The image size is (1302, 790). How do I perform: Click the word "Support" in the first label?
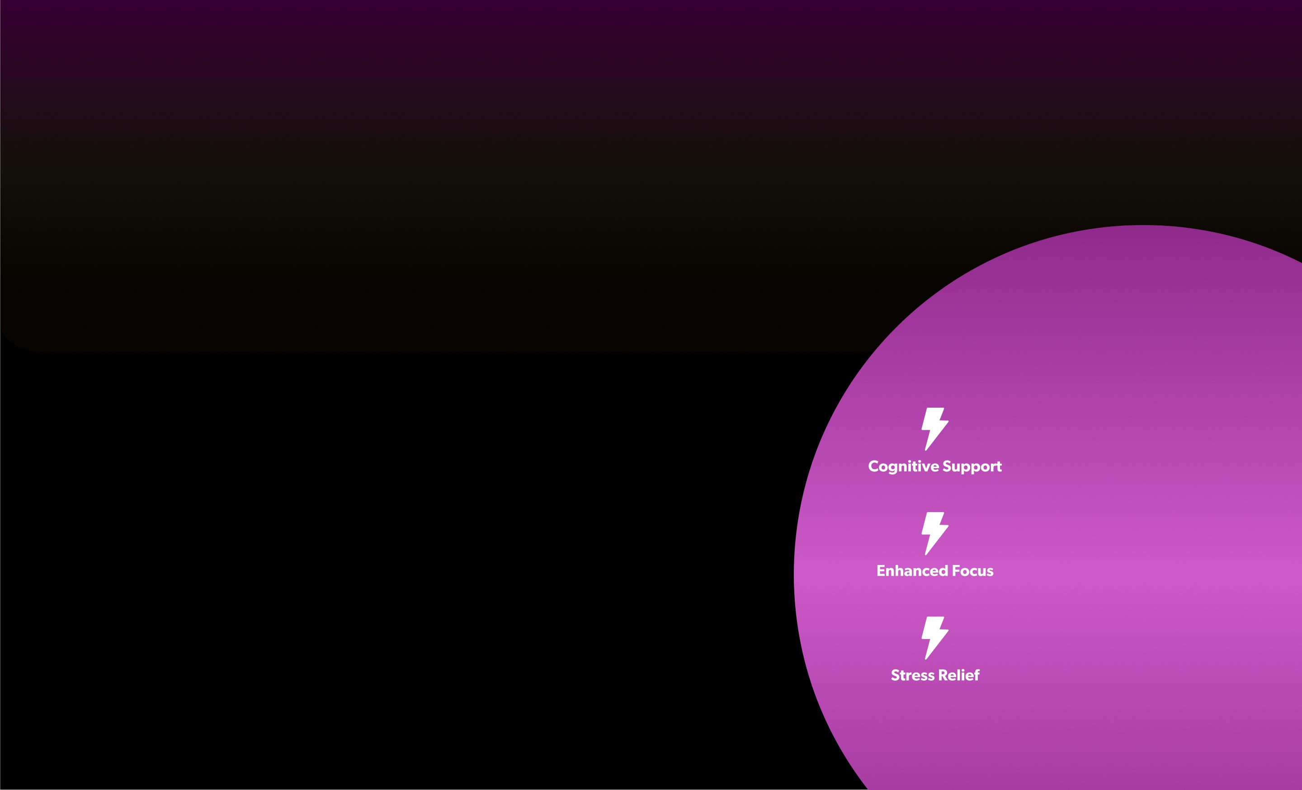point(972,466)
